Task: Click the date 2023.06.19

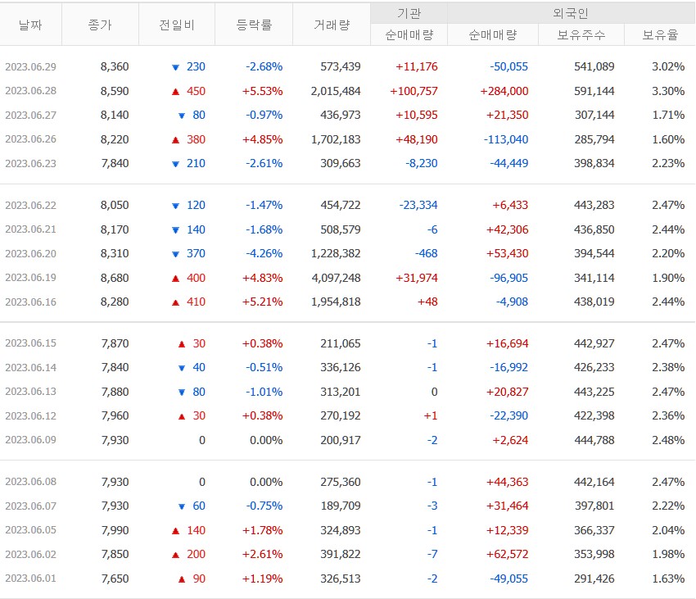Action: tap(30, 278)
